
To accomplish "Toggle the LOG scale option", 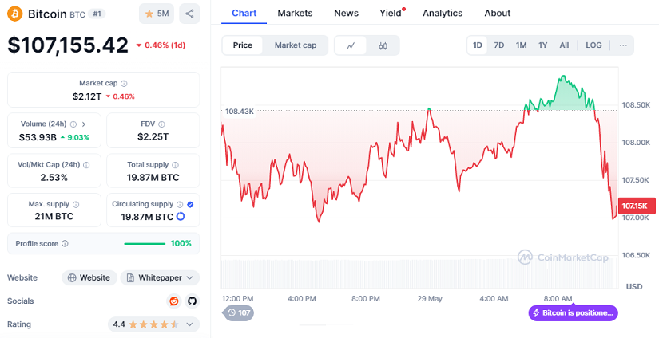I will 593,45.
